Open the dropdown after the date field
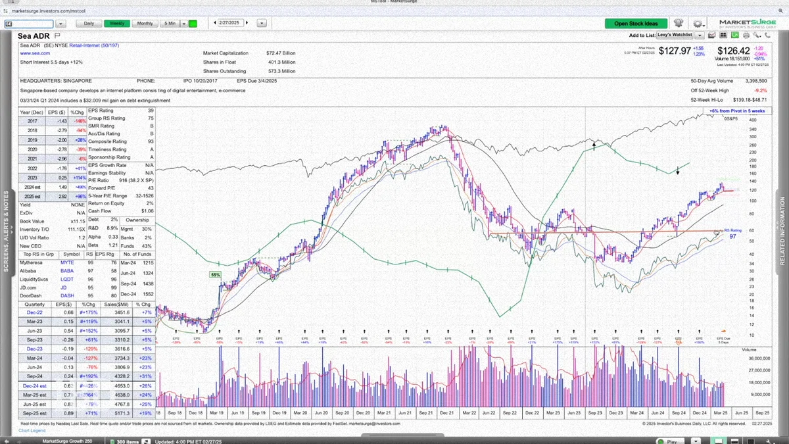The height and width of the screenshot is (444, 789). point(261,23)
